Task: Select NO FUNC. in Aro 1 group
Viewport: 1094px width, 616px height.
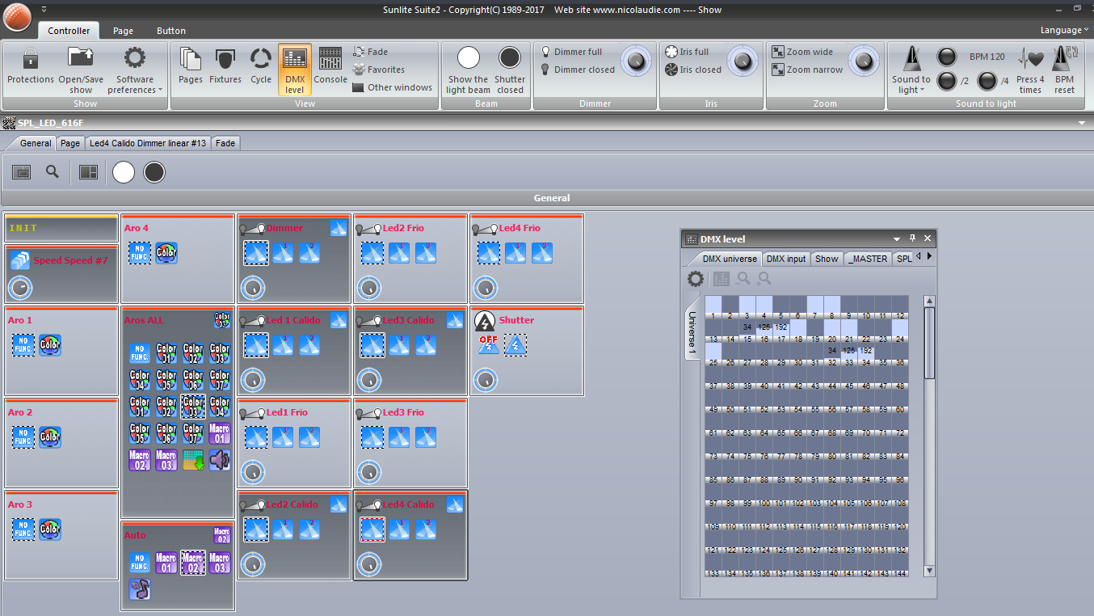Action: click(x=23, y=345)
